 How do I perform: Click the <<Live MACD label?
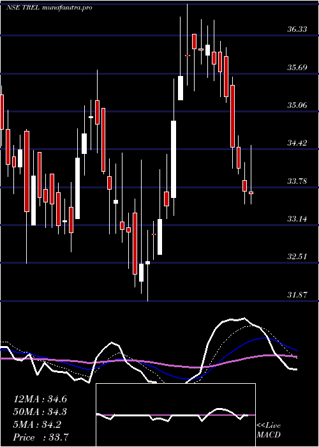click(x=269, y=430)
